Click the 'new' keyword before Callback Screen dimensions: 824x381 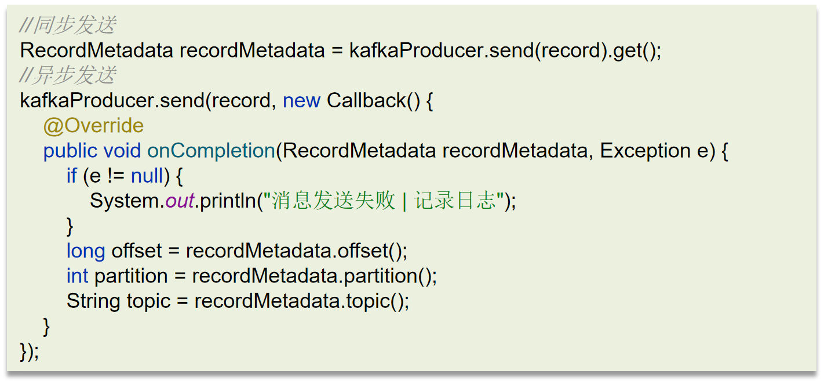[x=301, y=101]
